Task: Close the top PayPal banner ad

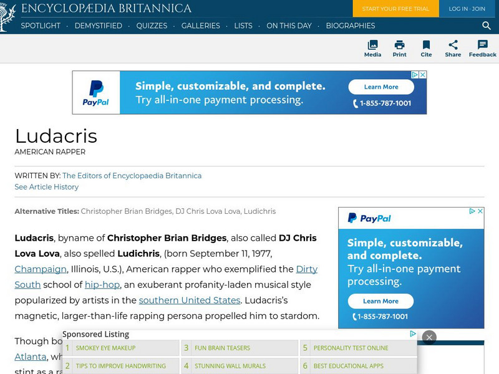Action: (423, 75)
